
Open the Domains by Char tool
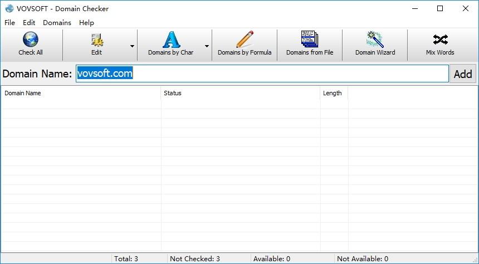[171, 45]
